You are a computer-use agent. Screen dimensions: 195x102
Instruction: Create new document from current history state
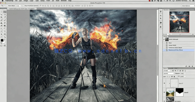click(x=186, y=66)
